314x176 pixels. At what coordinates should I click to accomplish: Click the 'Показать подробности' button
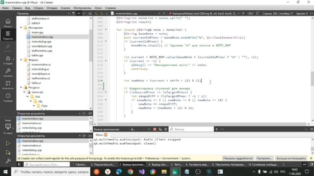[238, 158]
